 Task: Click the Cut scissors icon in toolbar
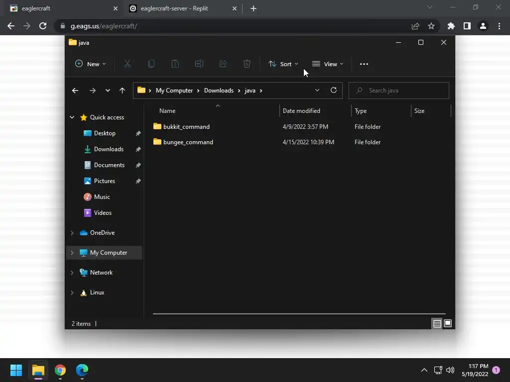[x=127, y=64]
